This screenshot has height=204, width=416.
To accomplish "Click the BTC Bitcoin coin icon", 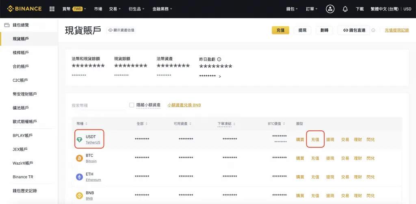I will 80,158.
